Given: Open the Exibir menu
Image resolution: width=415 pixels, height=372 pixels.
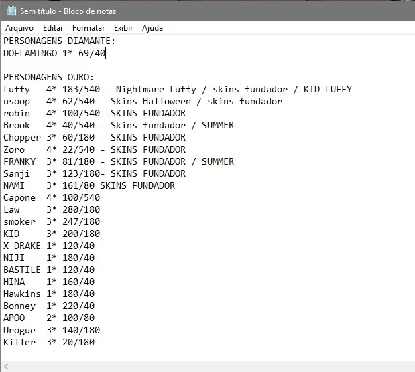Looking at the screenshot, I should point(123,28).
